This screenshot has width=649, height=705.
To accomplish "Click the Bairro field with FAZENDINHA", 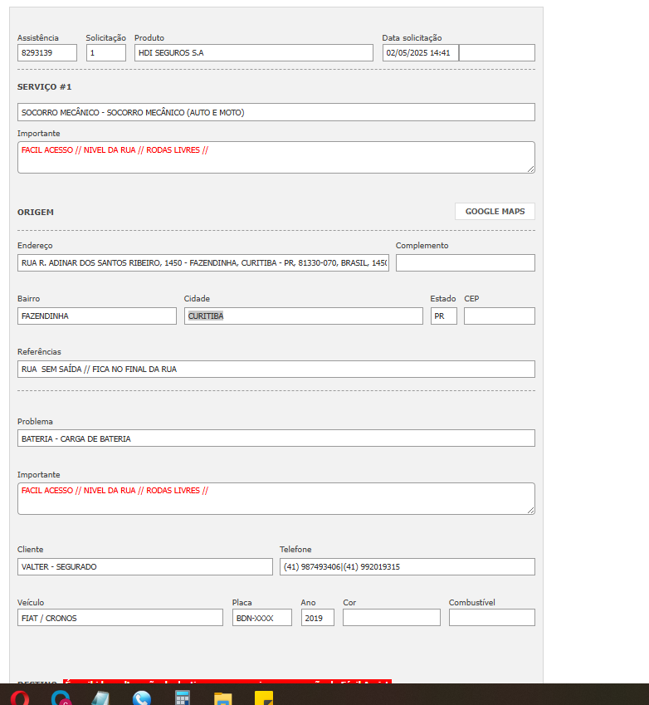I will pyautogui.click(x=97, y=316).
